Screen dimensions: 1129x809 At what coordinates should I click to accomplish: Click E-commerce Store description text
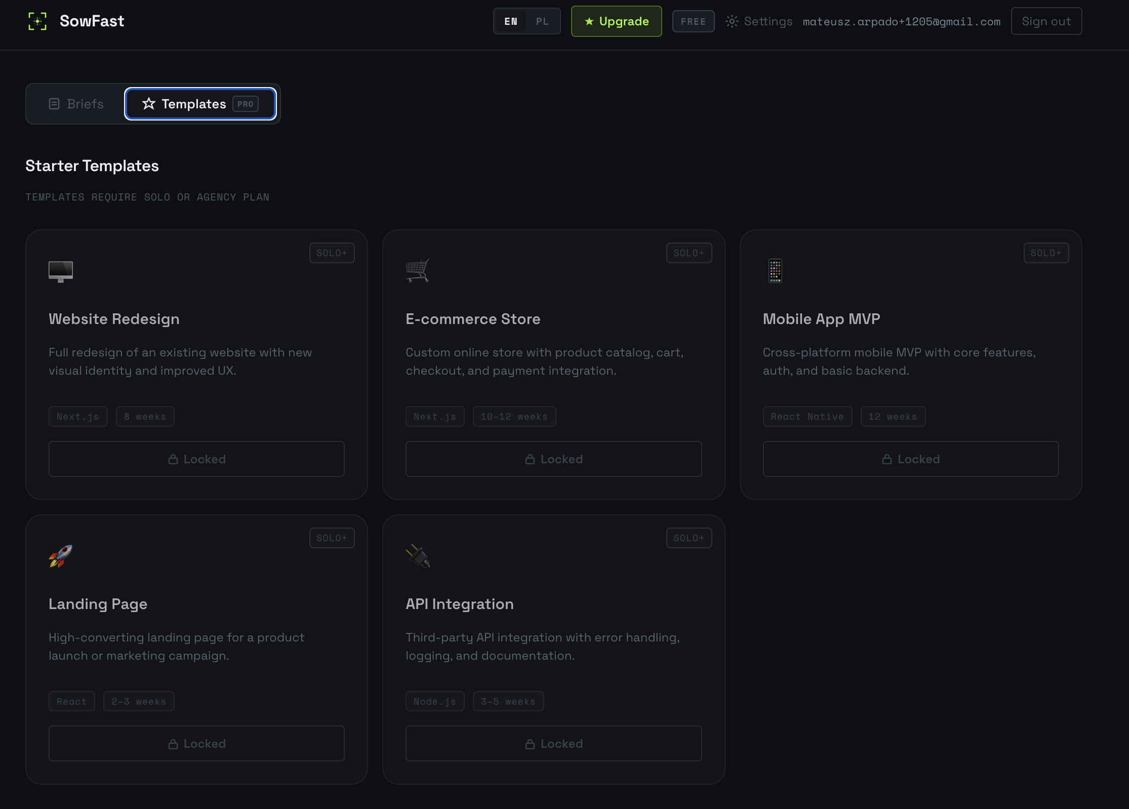545,361
